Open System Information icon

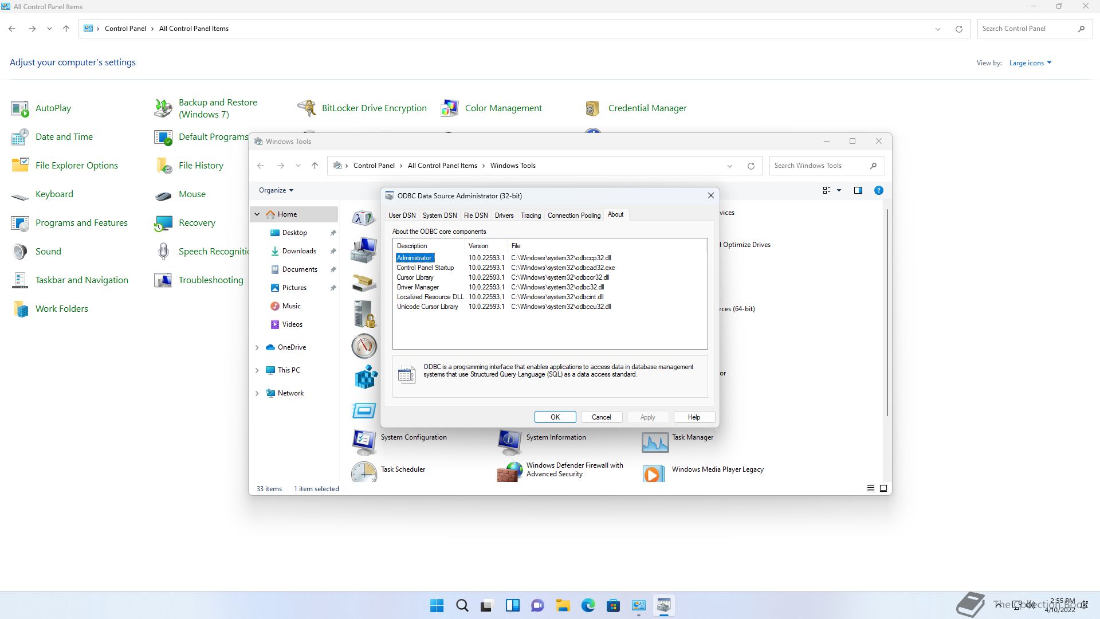(x=509, y=441)
